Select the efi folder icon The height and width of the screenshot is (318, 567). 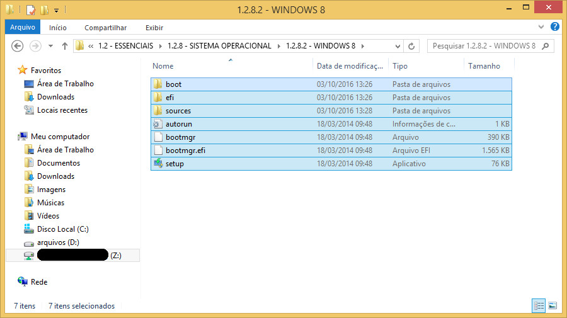[157, 98]
